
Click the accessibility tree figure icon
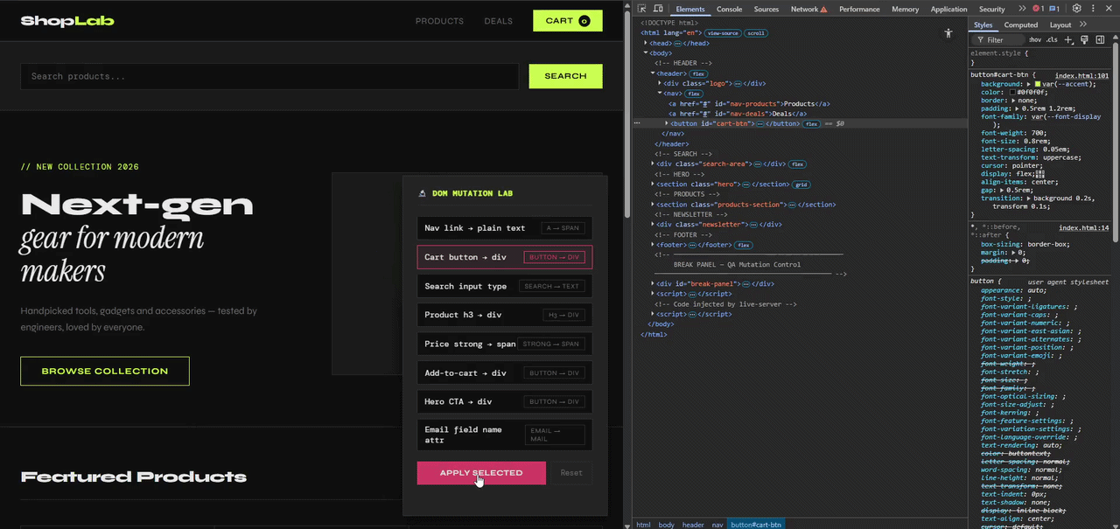tap(948, 33)
